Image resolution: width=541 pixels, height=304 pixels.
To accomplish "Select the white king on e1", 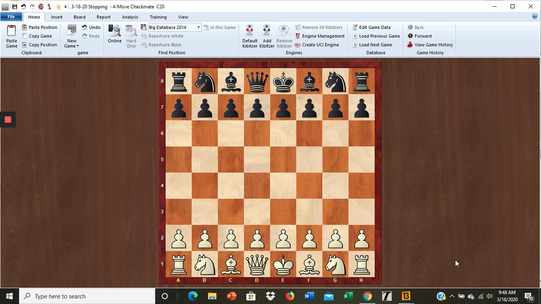I will point(283,264).
